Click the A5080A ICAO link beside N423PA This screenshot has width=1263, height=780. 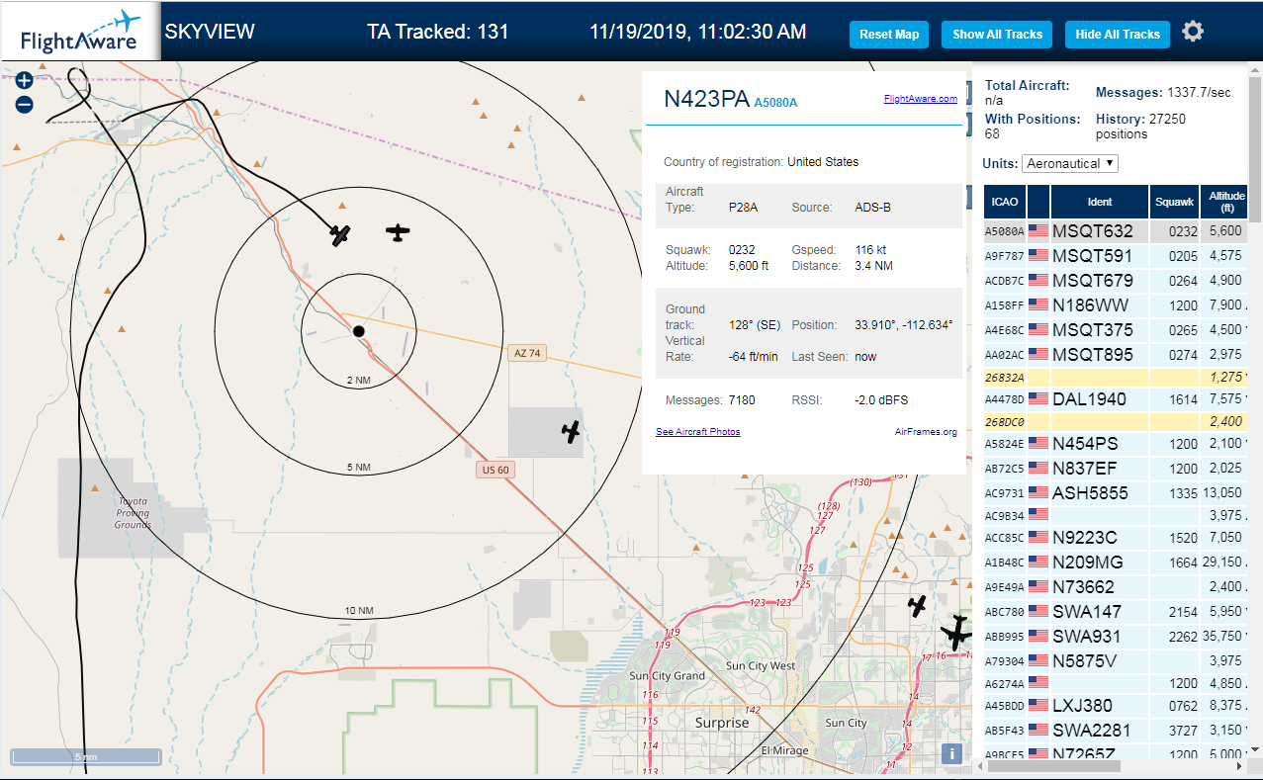[775, 103]
